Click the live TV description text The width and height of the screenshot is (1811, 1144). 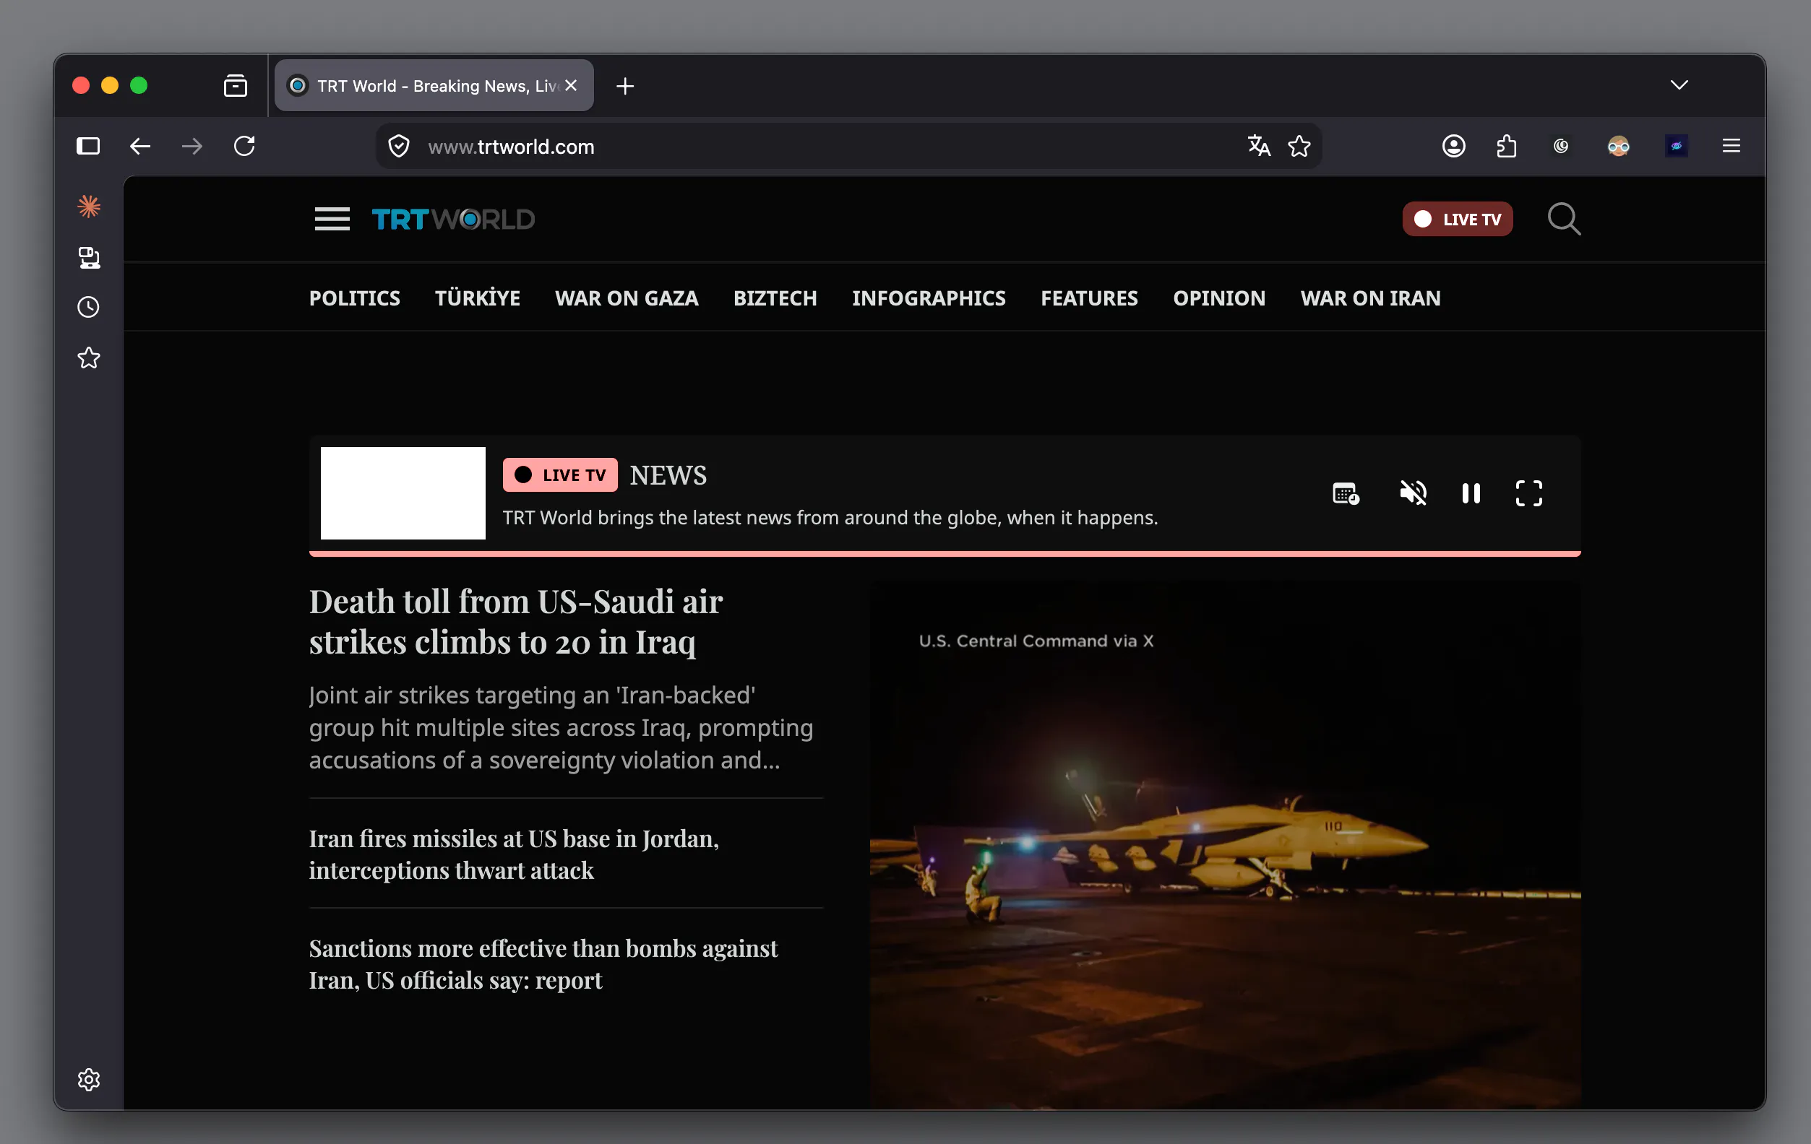pyautogui.click(x=830, y=518)
